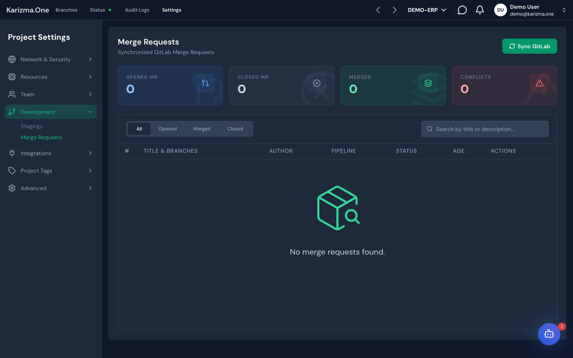Expand the Integrations section chevron

pyautogui.click(x=90, y=153)
